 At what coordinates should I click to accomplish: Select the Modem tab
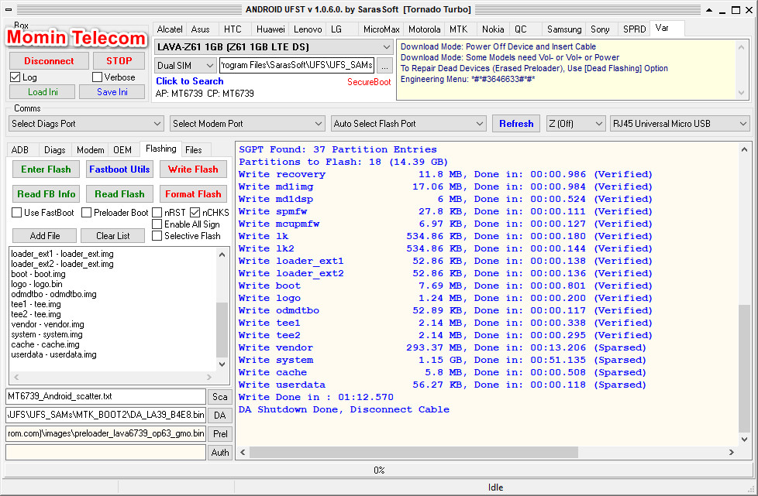click(x=91, y=150)
